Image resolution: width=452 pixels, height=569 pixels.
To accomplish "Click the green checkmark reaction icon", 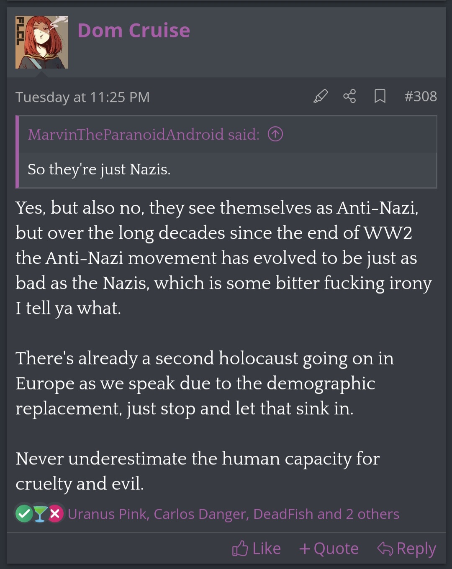I will pyautogui.click(x=24, y=513).
